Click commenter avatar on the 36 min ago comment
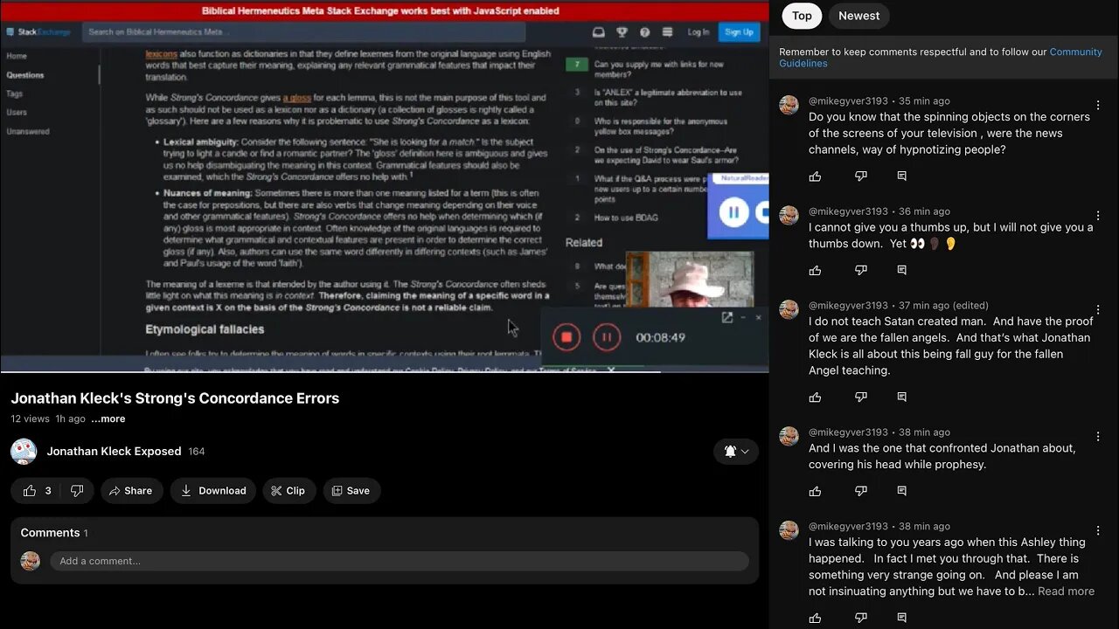 pyautogui.click(x=789, y=215)
